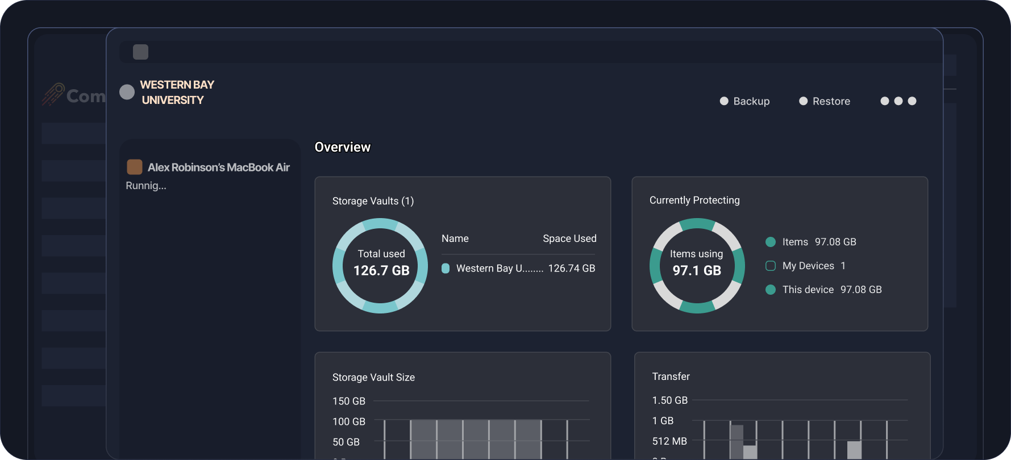Click the Items using donut chart

(x=697, y=266)
